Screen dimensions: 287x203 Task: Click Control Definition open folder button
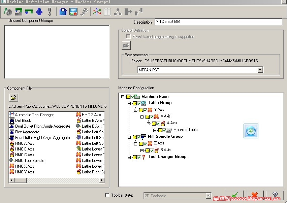[x=126, y=45]
